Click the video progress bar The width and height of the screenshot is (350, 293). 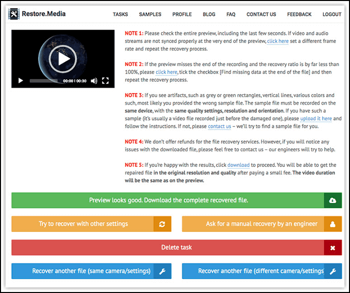(44, 81)
